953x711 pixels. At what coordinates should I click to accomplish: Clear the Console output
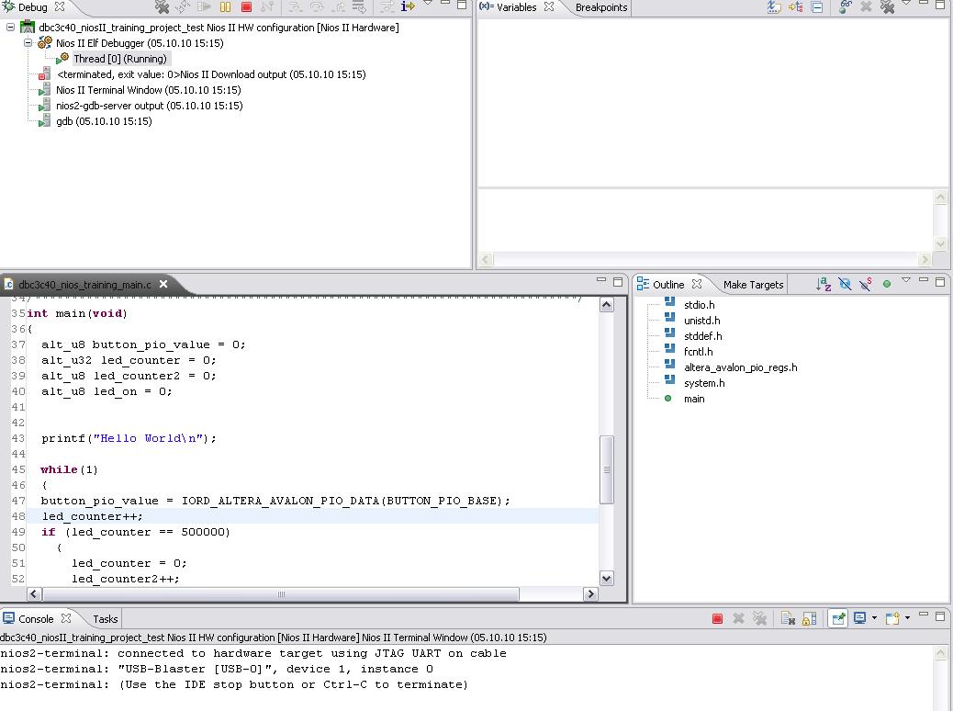(788, 619)
